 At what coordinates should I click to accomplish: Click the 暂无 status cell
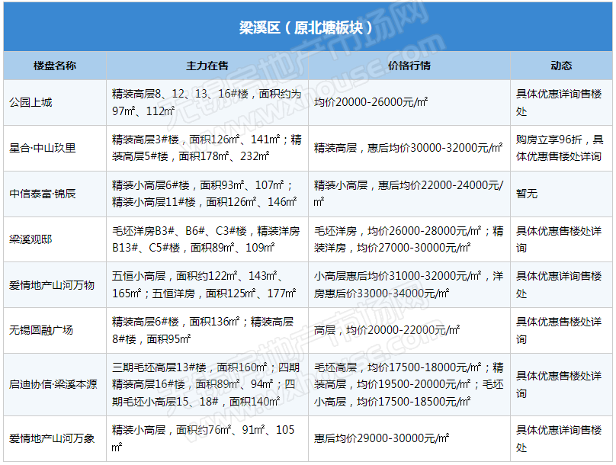(x=527, y=194)
